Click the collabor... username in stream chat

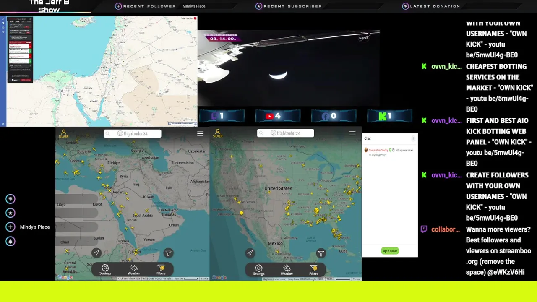point(446,229)
